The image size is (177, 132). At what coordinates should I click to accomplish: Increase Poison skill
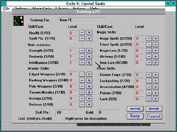[x=155, y=93]
